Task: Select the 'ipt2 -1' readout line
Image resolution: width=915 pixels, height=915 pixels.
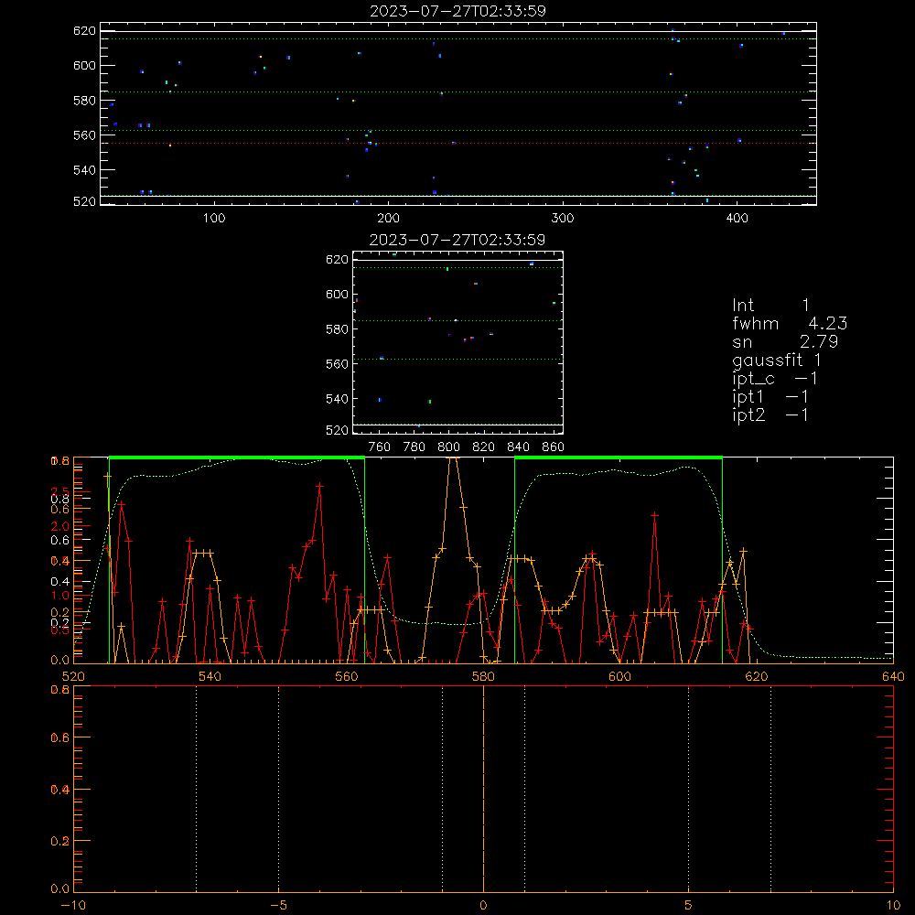Action: point(770,414)
